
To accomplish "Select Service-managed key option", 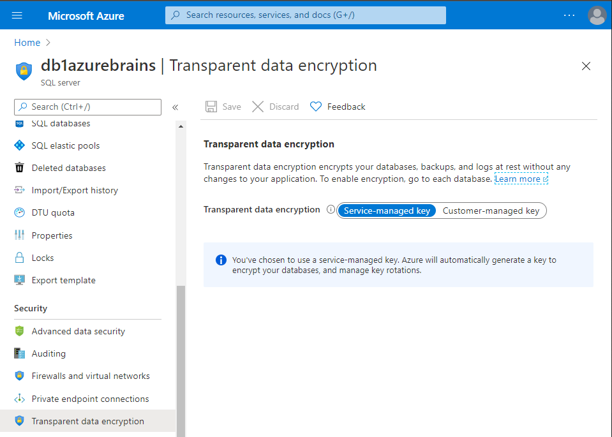I will pos(387,211).
